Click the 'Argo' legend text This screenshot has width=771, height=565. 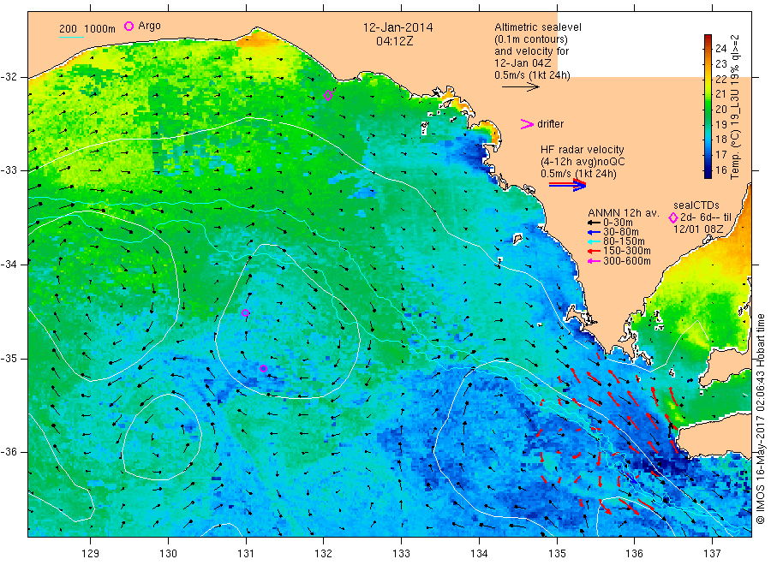pyautogui.click(x=149, y=26)
